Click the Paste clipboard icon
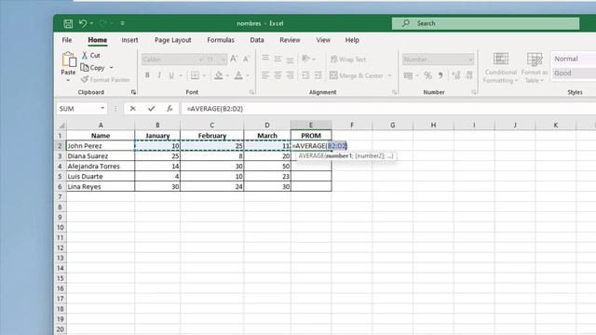 click(69, 60)
